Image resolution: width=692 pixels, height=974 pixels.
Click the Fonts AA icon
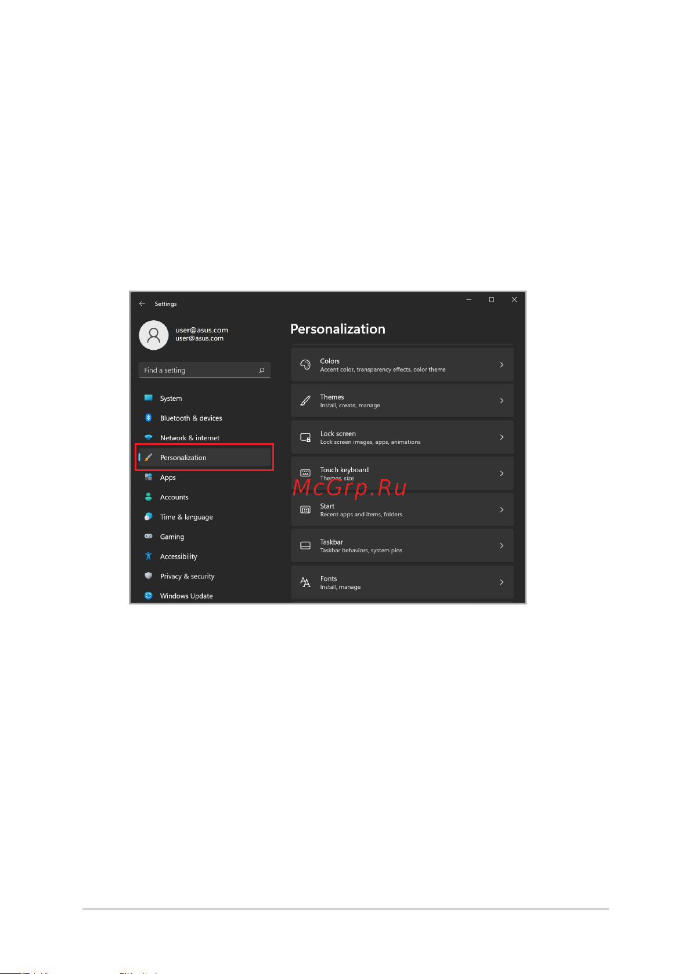[305, 582]
